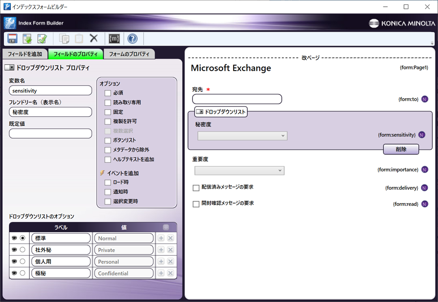Toggle the 読み取り専用 checkbox

point(108,102)
